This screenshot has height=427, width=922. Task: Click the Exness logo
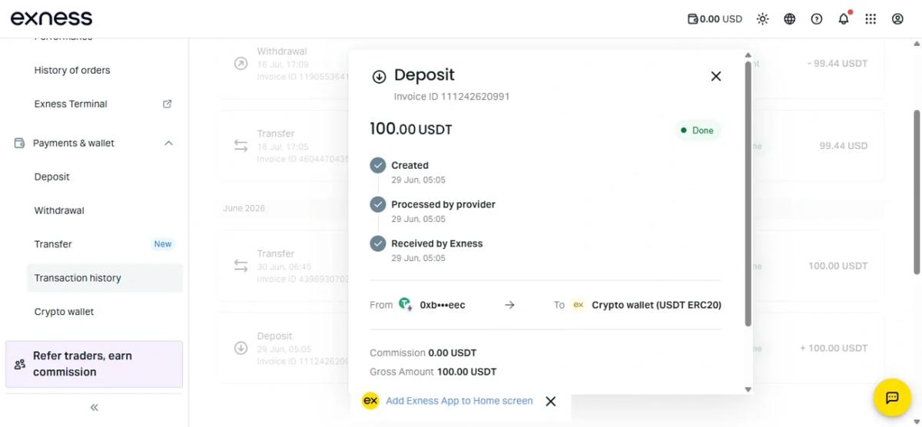(51, 18)
